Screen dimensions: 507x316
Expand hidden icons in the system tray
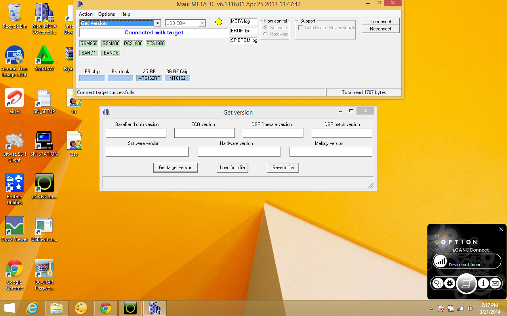point(431,308)
